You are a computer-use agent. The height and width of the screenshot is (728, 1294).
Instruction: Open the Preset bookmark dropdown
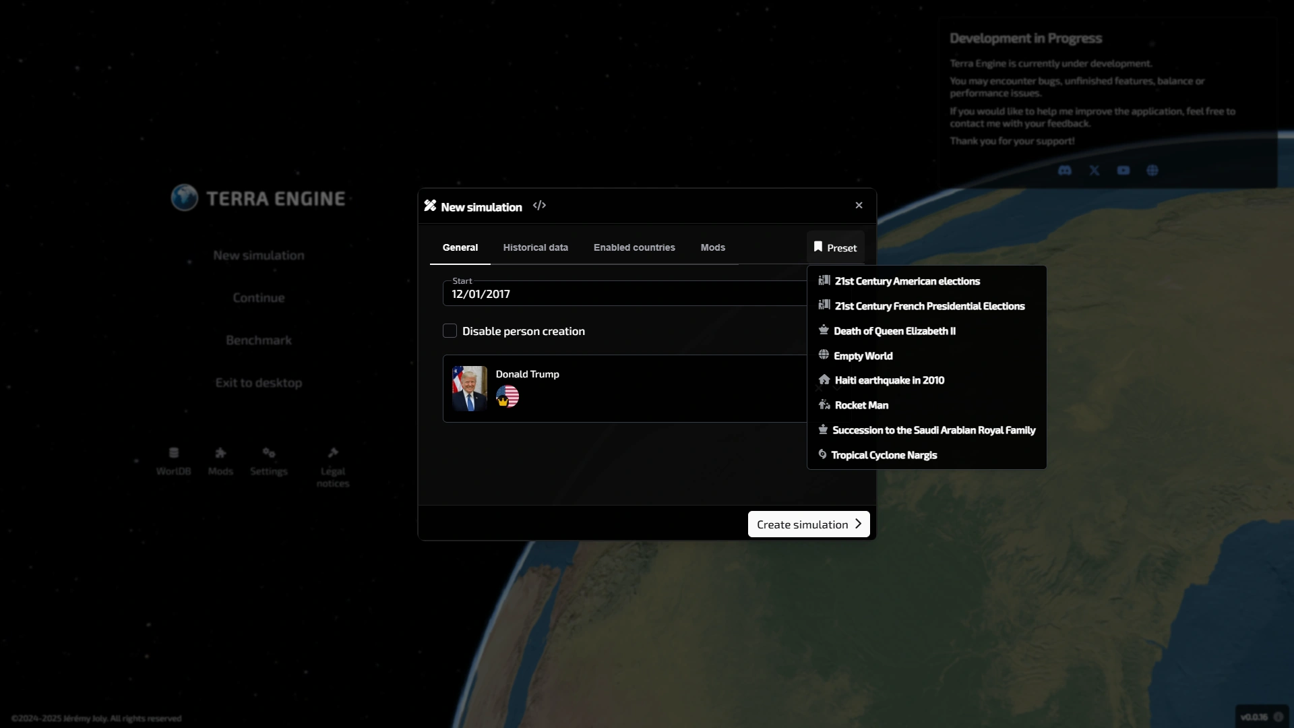836,247
